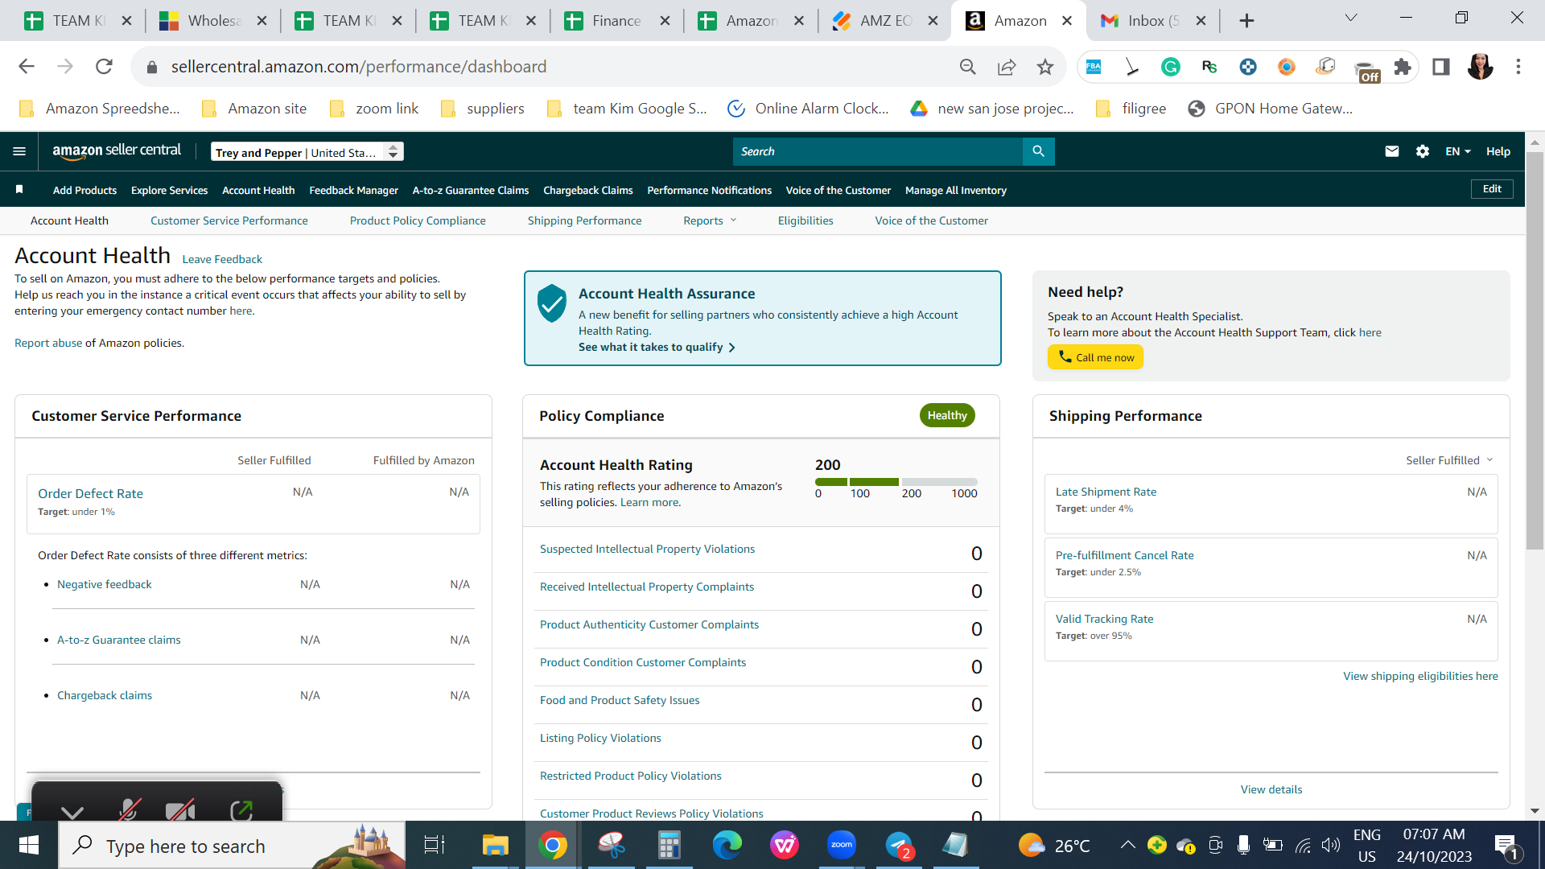1545x869 pixels.
Task: Click the Windows Start button
Action: pyautogui.click(x=29, y=846)
